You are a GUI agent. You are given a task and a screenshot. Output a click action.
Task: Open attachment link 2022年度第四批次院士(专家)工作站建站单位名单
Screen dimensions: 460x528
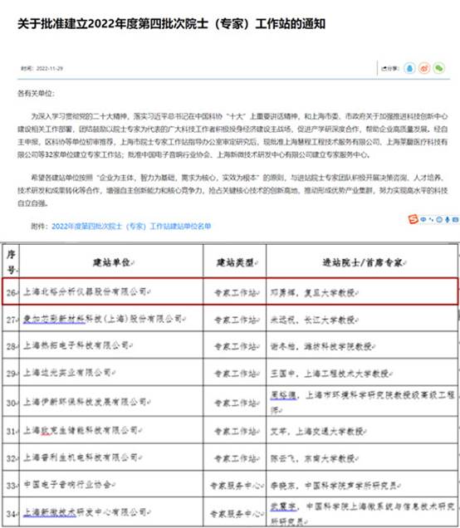pyautogui.click(x=131, y=226)
